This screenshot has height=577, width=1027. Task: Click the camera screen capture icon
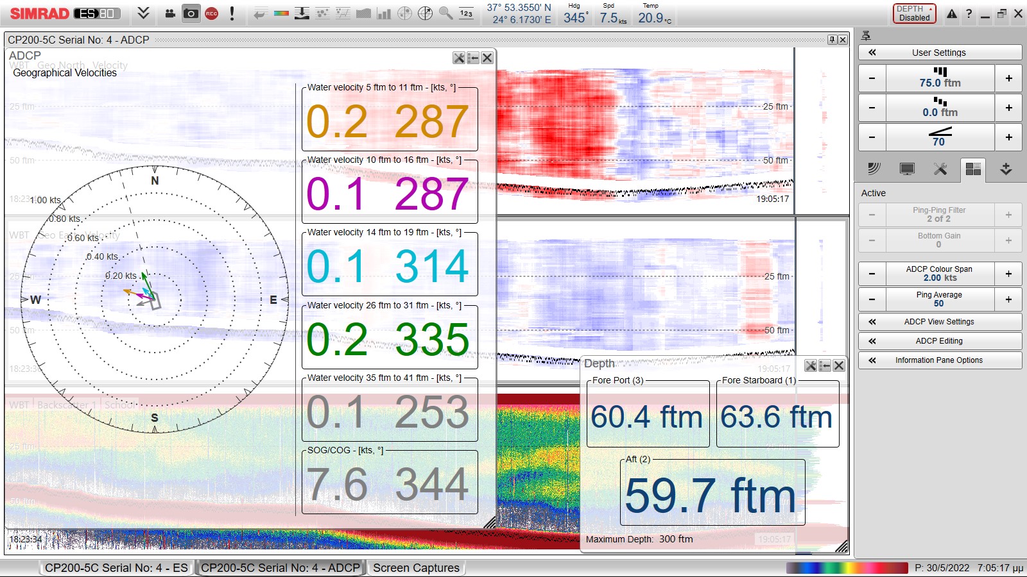(191, 13)
